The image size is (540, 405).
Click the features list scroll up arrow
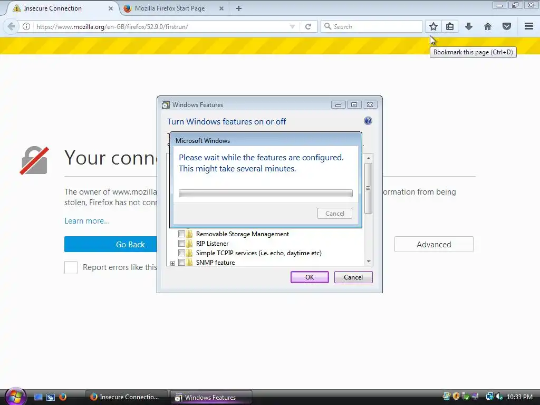[x=369, y=158]
